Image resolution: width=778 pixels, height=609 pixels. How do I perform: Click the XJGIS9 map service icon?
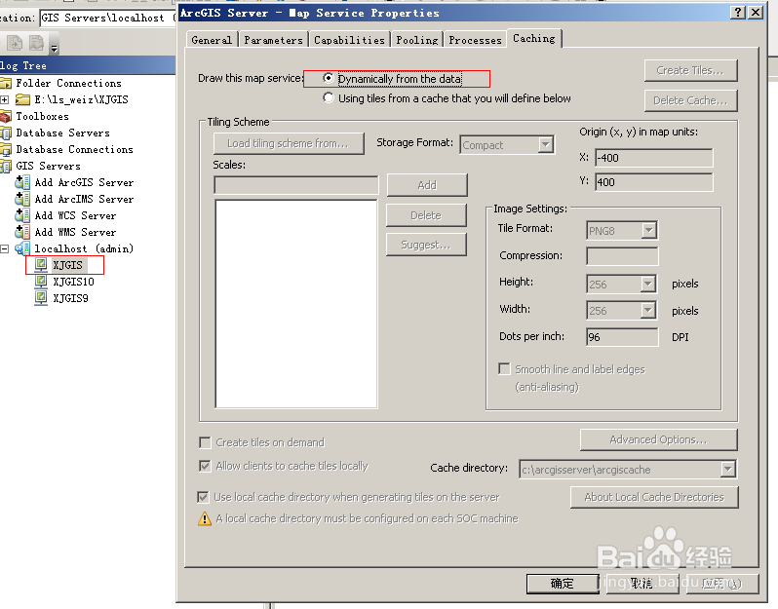[41, 298]
